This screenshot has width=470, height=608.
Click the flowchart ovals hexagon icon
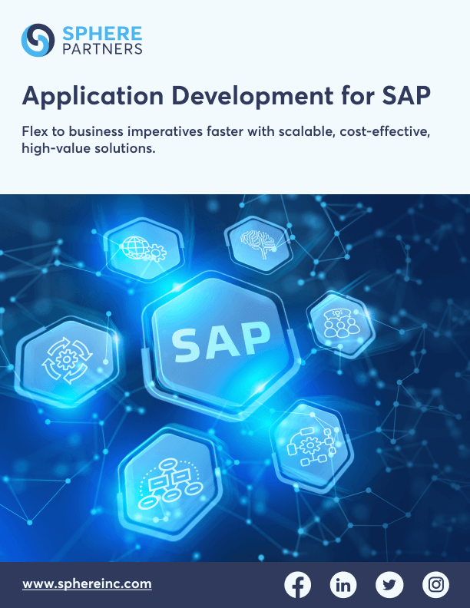pyautogui.click(x=170, y=483)
